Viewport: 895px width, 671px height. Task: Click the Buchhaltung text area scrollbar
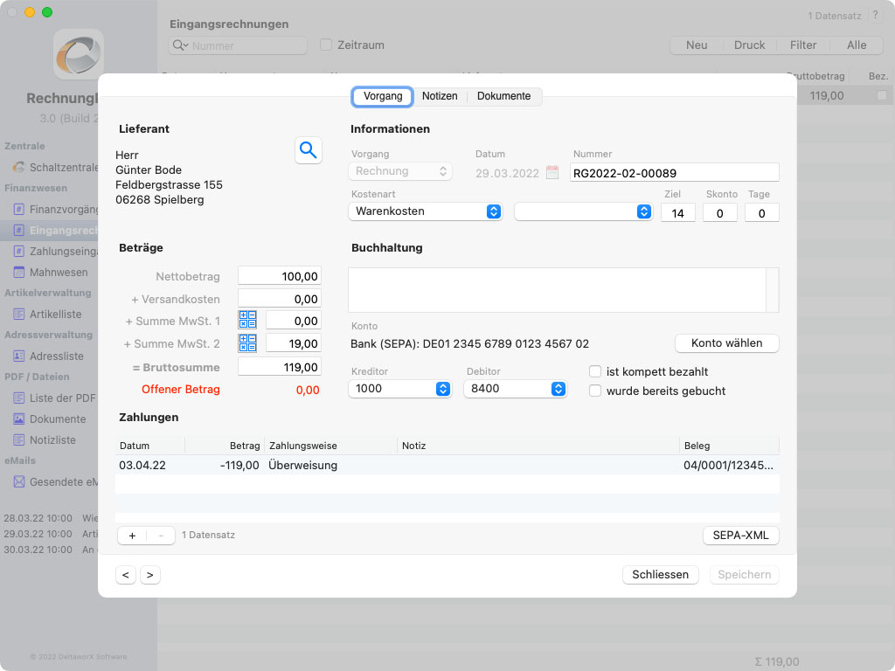(x=773, y=290)
